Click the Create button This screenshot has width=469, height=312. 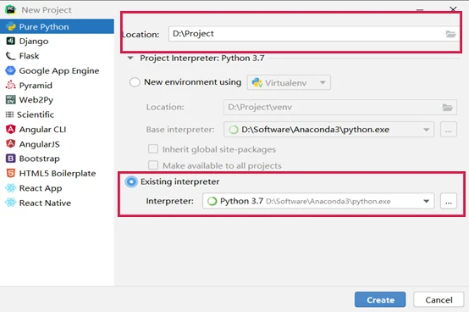click(x=380, y=300)
